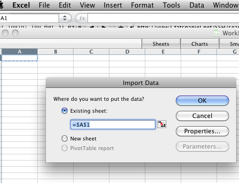The height and width of the screenshot is (183, 239).
Task: Cancel the Import Data dialog
Action: point(202,116)
